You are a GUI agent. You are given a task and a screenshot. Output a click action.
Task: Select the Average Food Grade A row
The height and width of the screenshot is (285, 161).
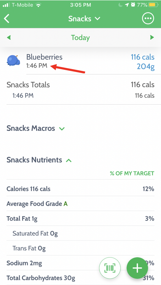(80, 204)
